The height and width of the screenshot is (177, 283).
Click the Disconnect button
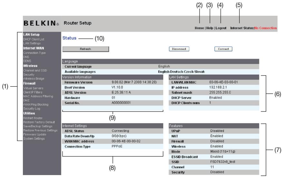(179, 49)
